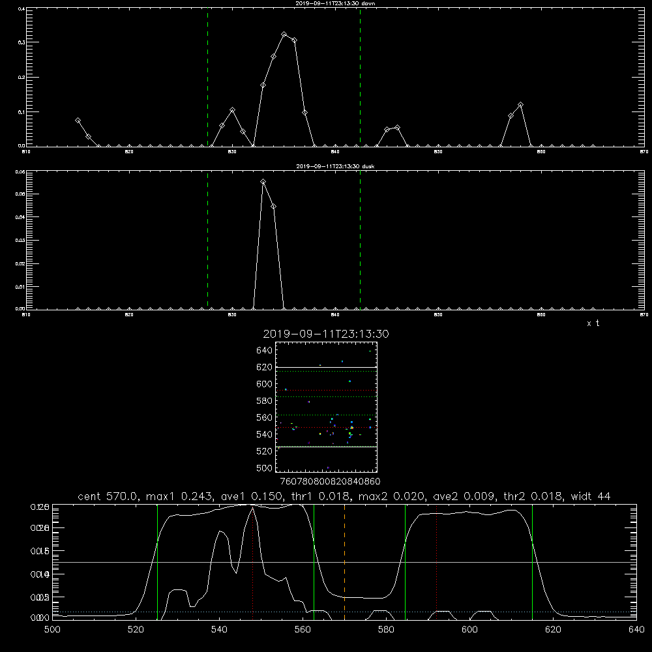Click the left green dashed line in dusk plot

pos(207,241)
